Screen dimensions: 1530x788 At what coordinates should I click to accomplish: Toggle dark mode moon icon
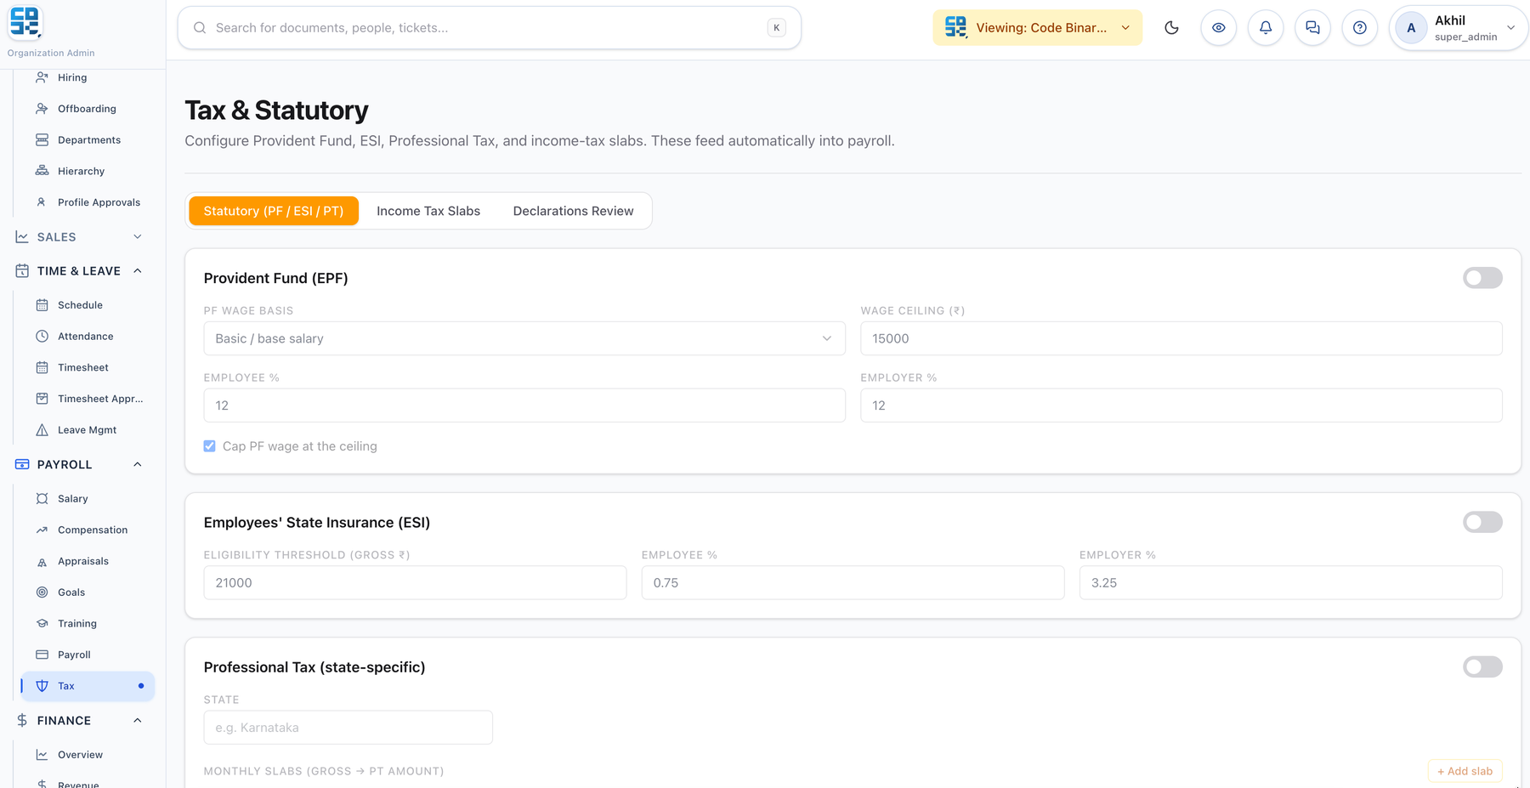[x=1171, y=28]
